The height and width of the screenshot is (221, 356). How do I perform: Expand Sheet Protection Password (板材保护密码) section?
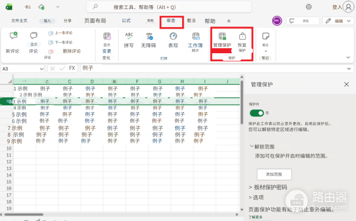coord(268,187)
